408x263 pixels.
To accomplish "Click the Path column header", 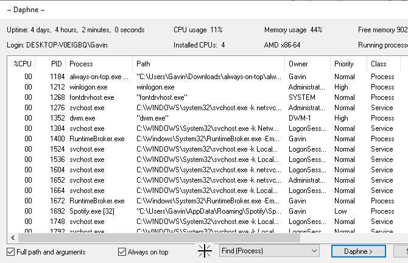I will click(144, 64).
